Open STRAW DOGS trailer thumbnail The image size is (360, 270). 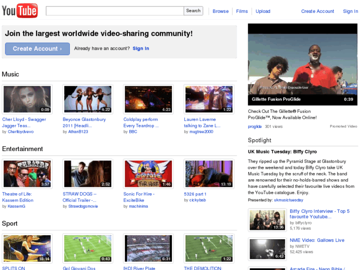88,174
